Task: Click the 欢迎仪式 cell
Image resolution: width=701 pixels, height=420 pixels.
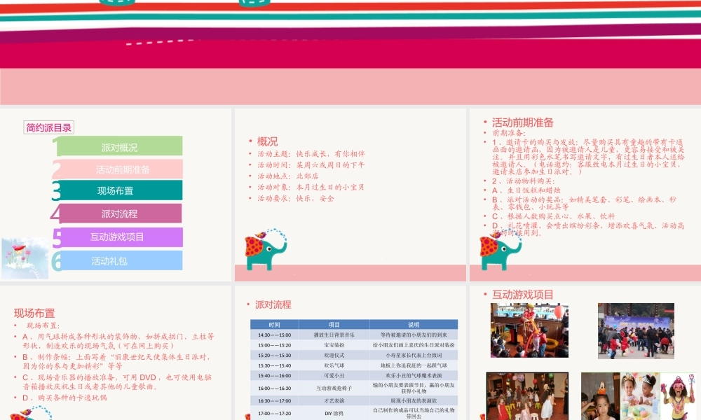Action: point(334,356)
